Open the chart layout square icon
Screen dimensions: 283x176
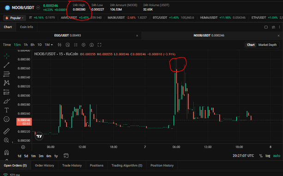(266, 27)
